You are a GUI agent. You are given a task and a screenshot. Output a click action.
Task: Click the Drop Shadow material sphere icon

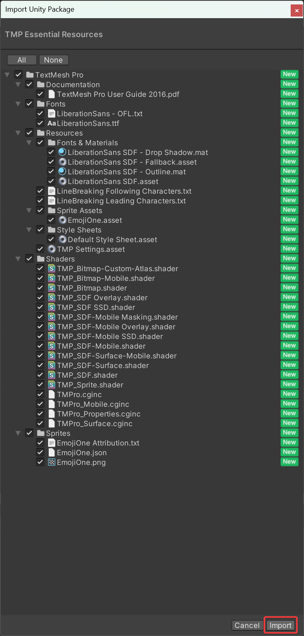coord(62,153)
